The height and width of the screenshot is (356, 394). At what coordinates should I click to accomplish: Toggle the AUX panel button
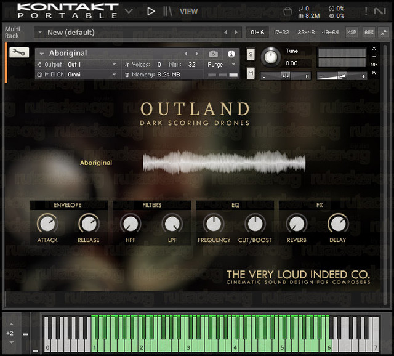pos(369,33)
